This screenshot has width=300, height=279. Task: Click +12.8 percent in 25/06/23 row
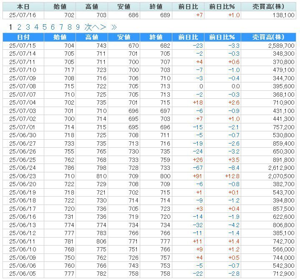(232, 176)
